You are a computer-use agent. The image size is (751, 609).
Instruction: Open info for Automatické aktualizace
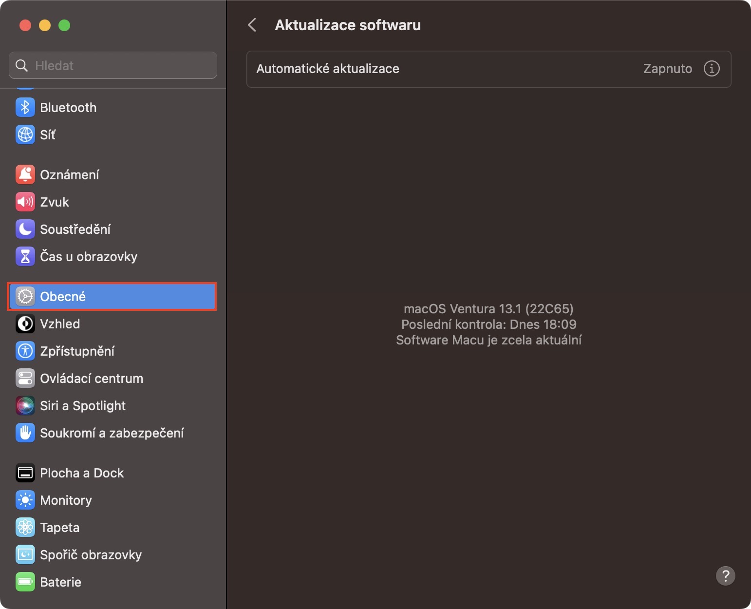click(x=712, y=69)
